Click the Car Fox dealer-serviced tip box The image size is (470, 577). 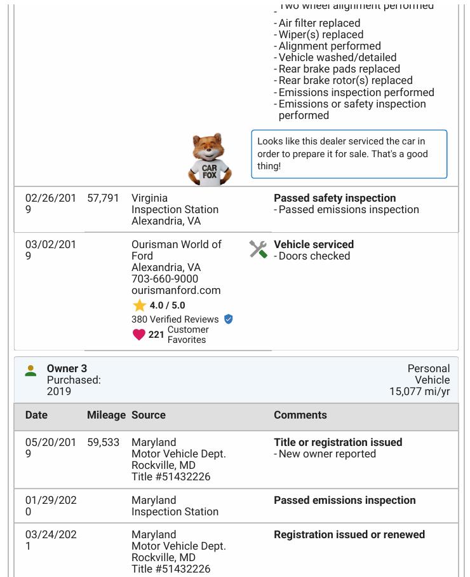tap(349, 154)
